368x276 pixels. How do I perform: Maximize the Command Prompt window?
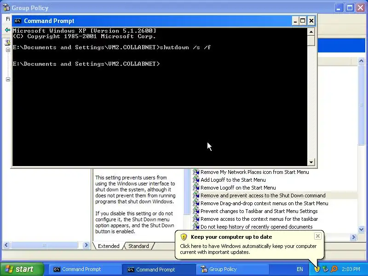tap(303, 21)
